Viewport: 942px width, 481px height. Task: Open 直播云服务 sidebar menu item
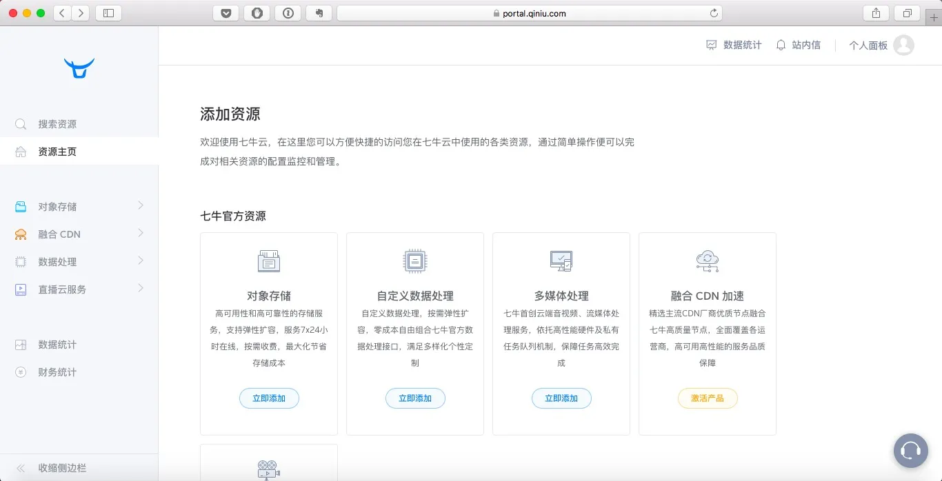(x=79, y=289)
